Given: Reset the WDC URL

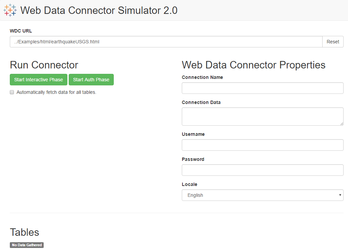Looking at the screenshot, I should [333, 42].
